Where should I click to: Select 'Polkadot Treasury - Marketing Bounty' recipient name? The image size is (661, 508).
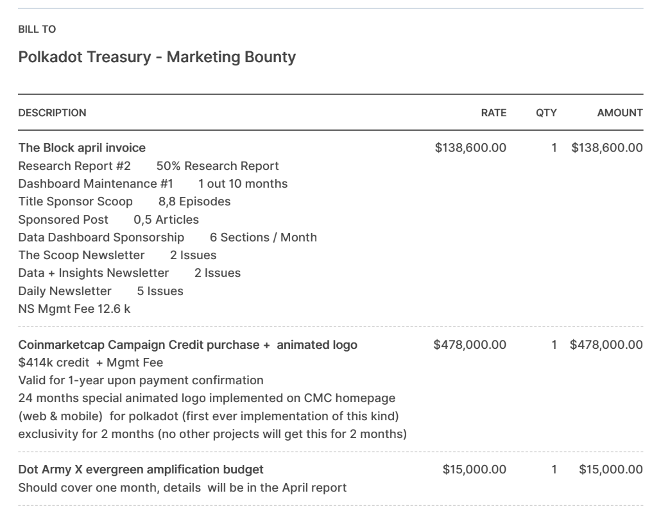pos(157,57)
